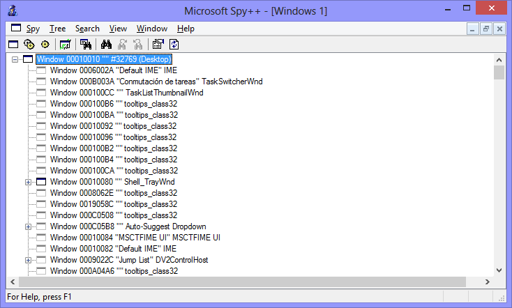Select Window 000100BA tooltips_class32 row
Viewport: 512px width, 308px height.
coord(114,115)
